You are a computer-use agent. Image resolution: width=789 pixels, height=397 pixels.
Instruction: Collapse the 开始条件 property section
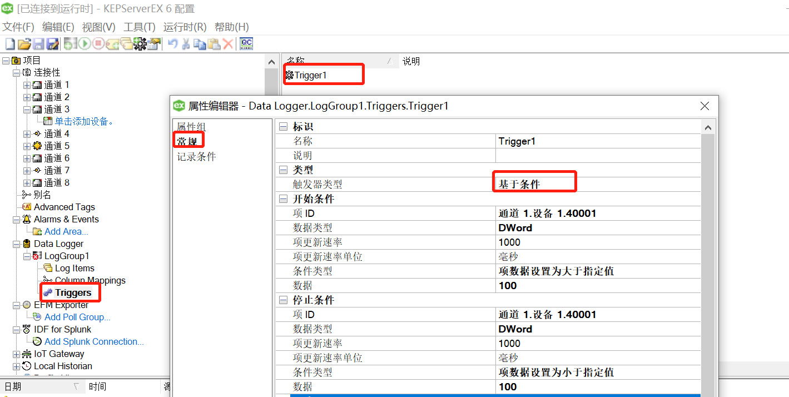click(x=283, y=199)
